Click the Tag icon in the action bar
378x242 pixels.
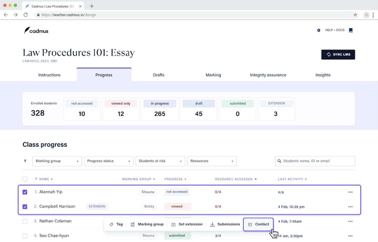point(111,224)
